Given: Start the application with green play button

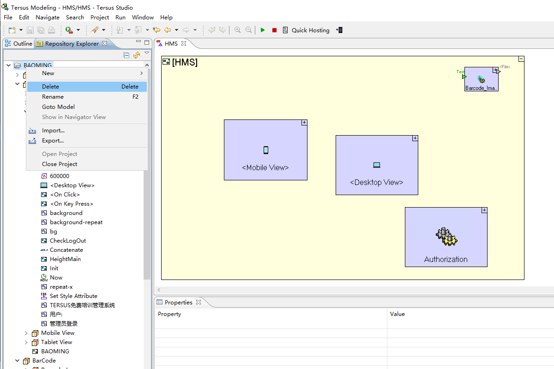Looking at the screenshot, I should point(263,30).
